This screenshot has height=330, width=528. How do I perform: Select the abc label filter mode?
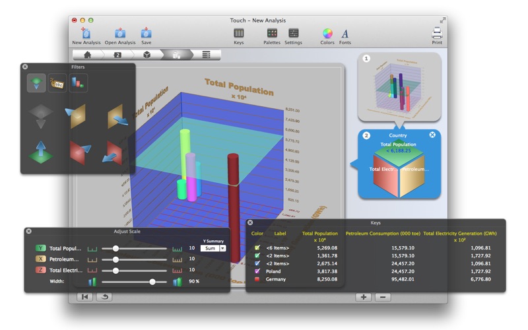[57, 83]
